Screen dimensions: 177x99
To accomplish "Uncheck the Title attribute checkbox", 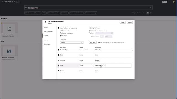I will [59, 66].
